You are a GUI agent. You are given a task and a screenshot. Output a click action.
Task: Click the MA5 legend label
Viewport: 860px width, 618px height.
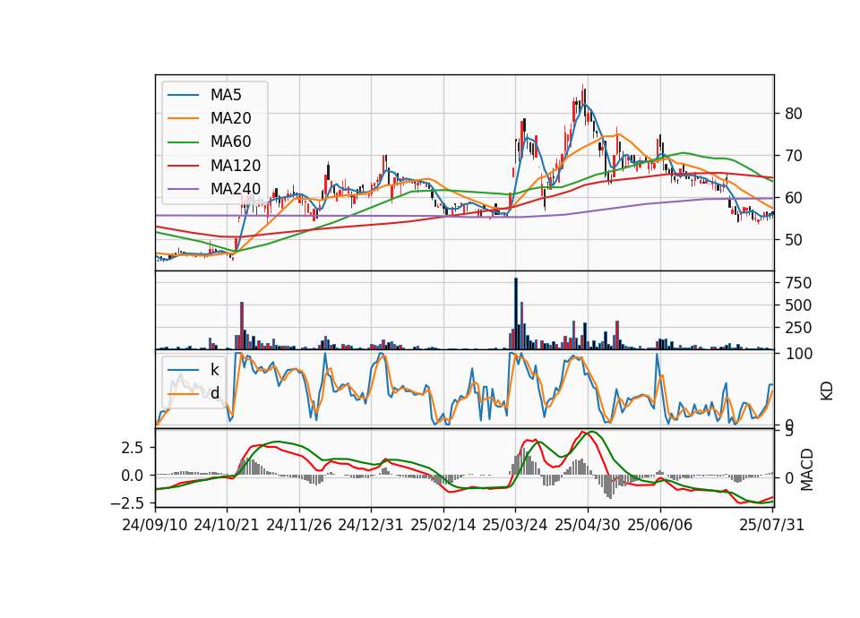point(226,95)
